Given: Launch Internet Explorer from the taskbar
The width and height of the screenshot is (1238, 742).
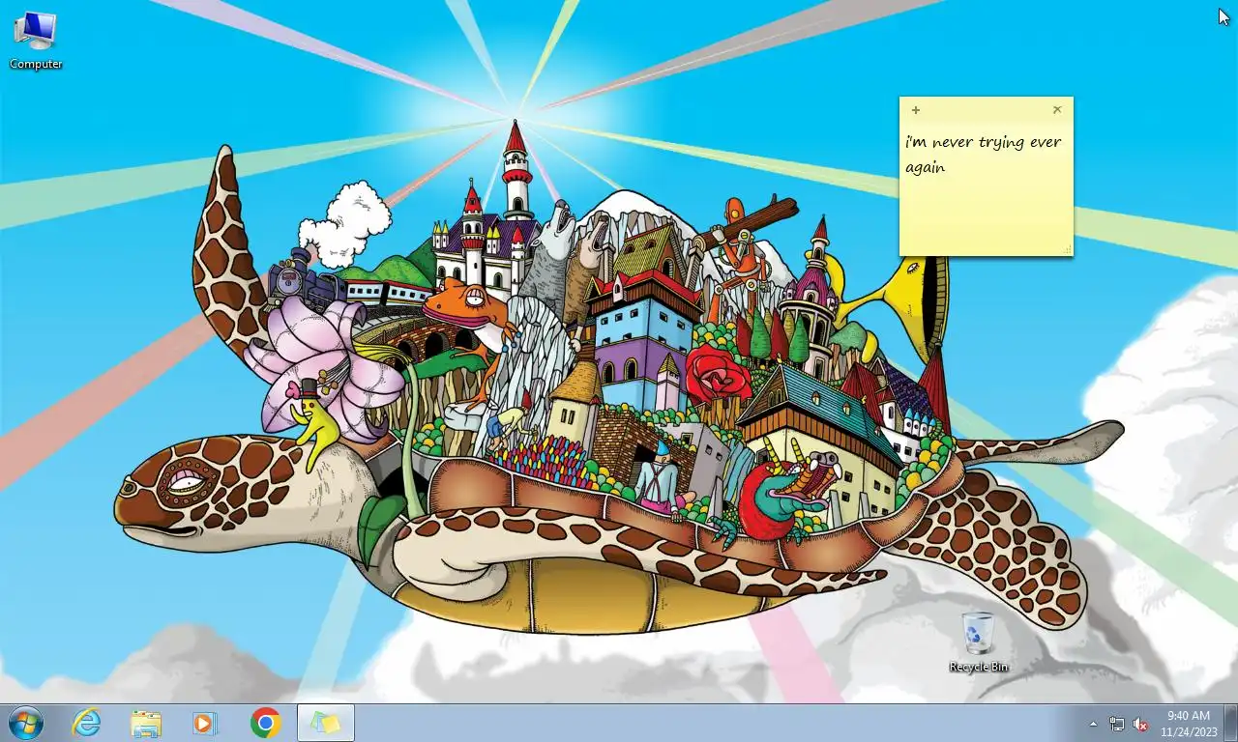Looking at the screenshot, I should [x=87, y=723].
